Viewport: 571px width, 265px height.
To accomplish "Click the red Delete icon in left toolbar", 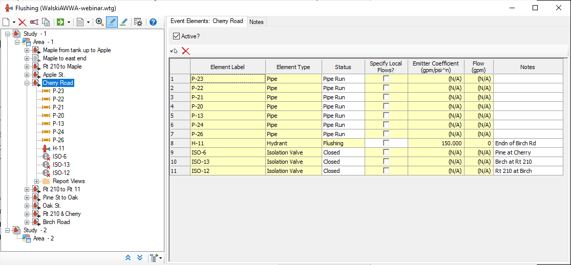I will coord(22,22).
